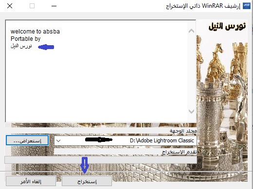Click the WinRAR archive icon in title bar
253x189 pixels.
click(x=247, y=6)
